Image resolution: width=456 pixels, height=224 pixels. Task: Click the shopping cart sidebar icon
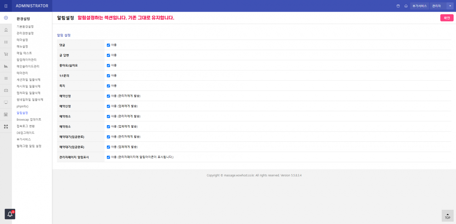coord(6,54)
